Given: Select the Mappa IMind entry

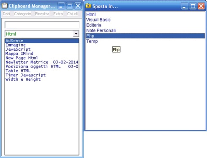Looking at the screenshot, I should click(x=42, y=54).
